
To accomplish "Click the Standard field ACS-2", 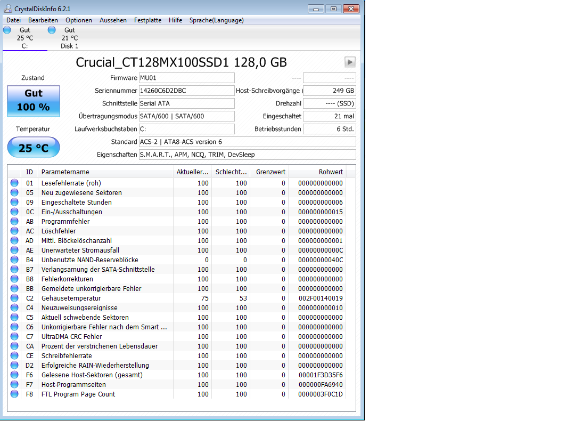I will (x=247, y=142).
